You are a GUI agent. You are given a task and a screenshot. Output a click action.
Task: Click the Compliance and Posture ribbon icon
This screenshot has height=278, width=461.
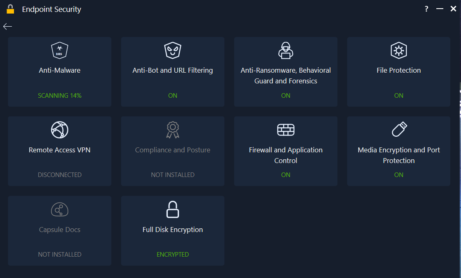pyautogui.click(x=172, y=130)
